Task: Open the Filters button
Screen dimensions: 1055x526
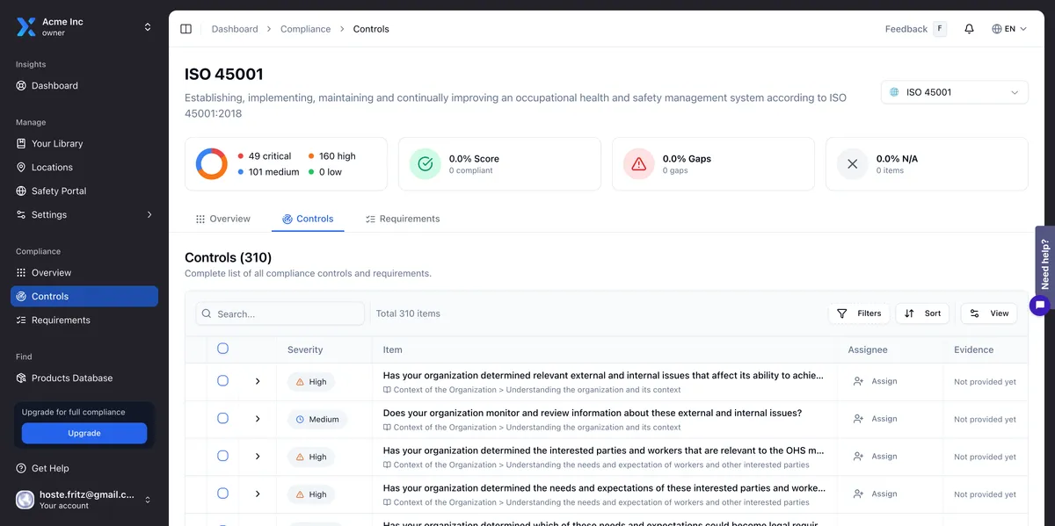Action: [x=859, y=313]
